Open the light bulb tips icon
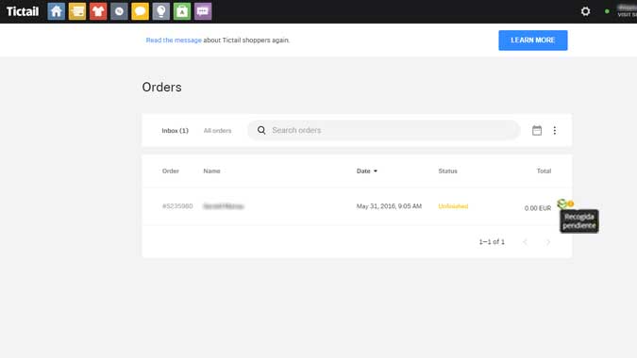 [x=160, y=11]
